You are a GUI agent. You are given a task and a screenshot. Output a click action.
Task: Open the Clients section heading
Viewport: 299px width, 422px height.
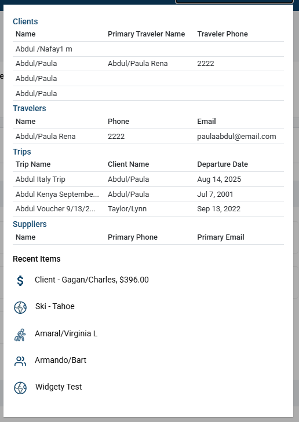pos(25,21)
